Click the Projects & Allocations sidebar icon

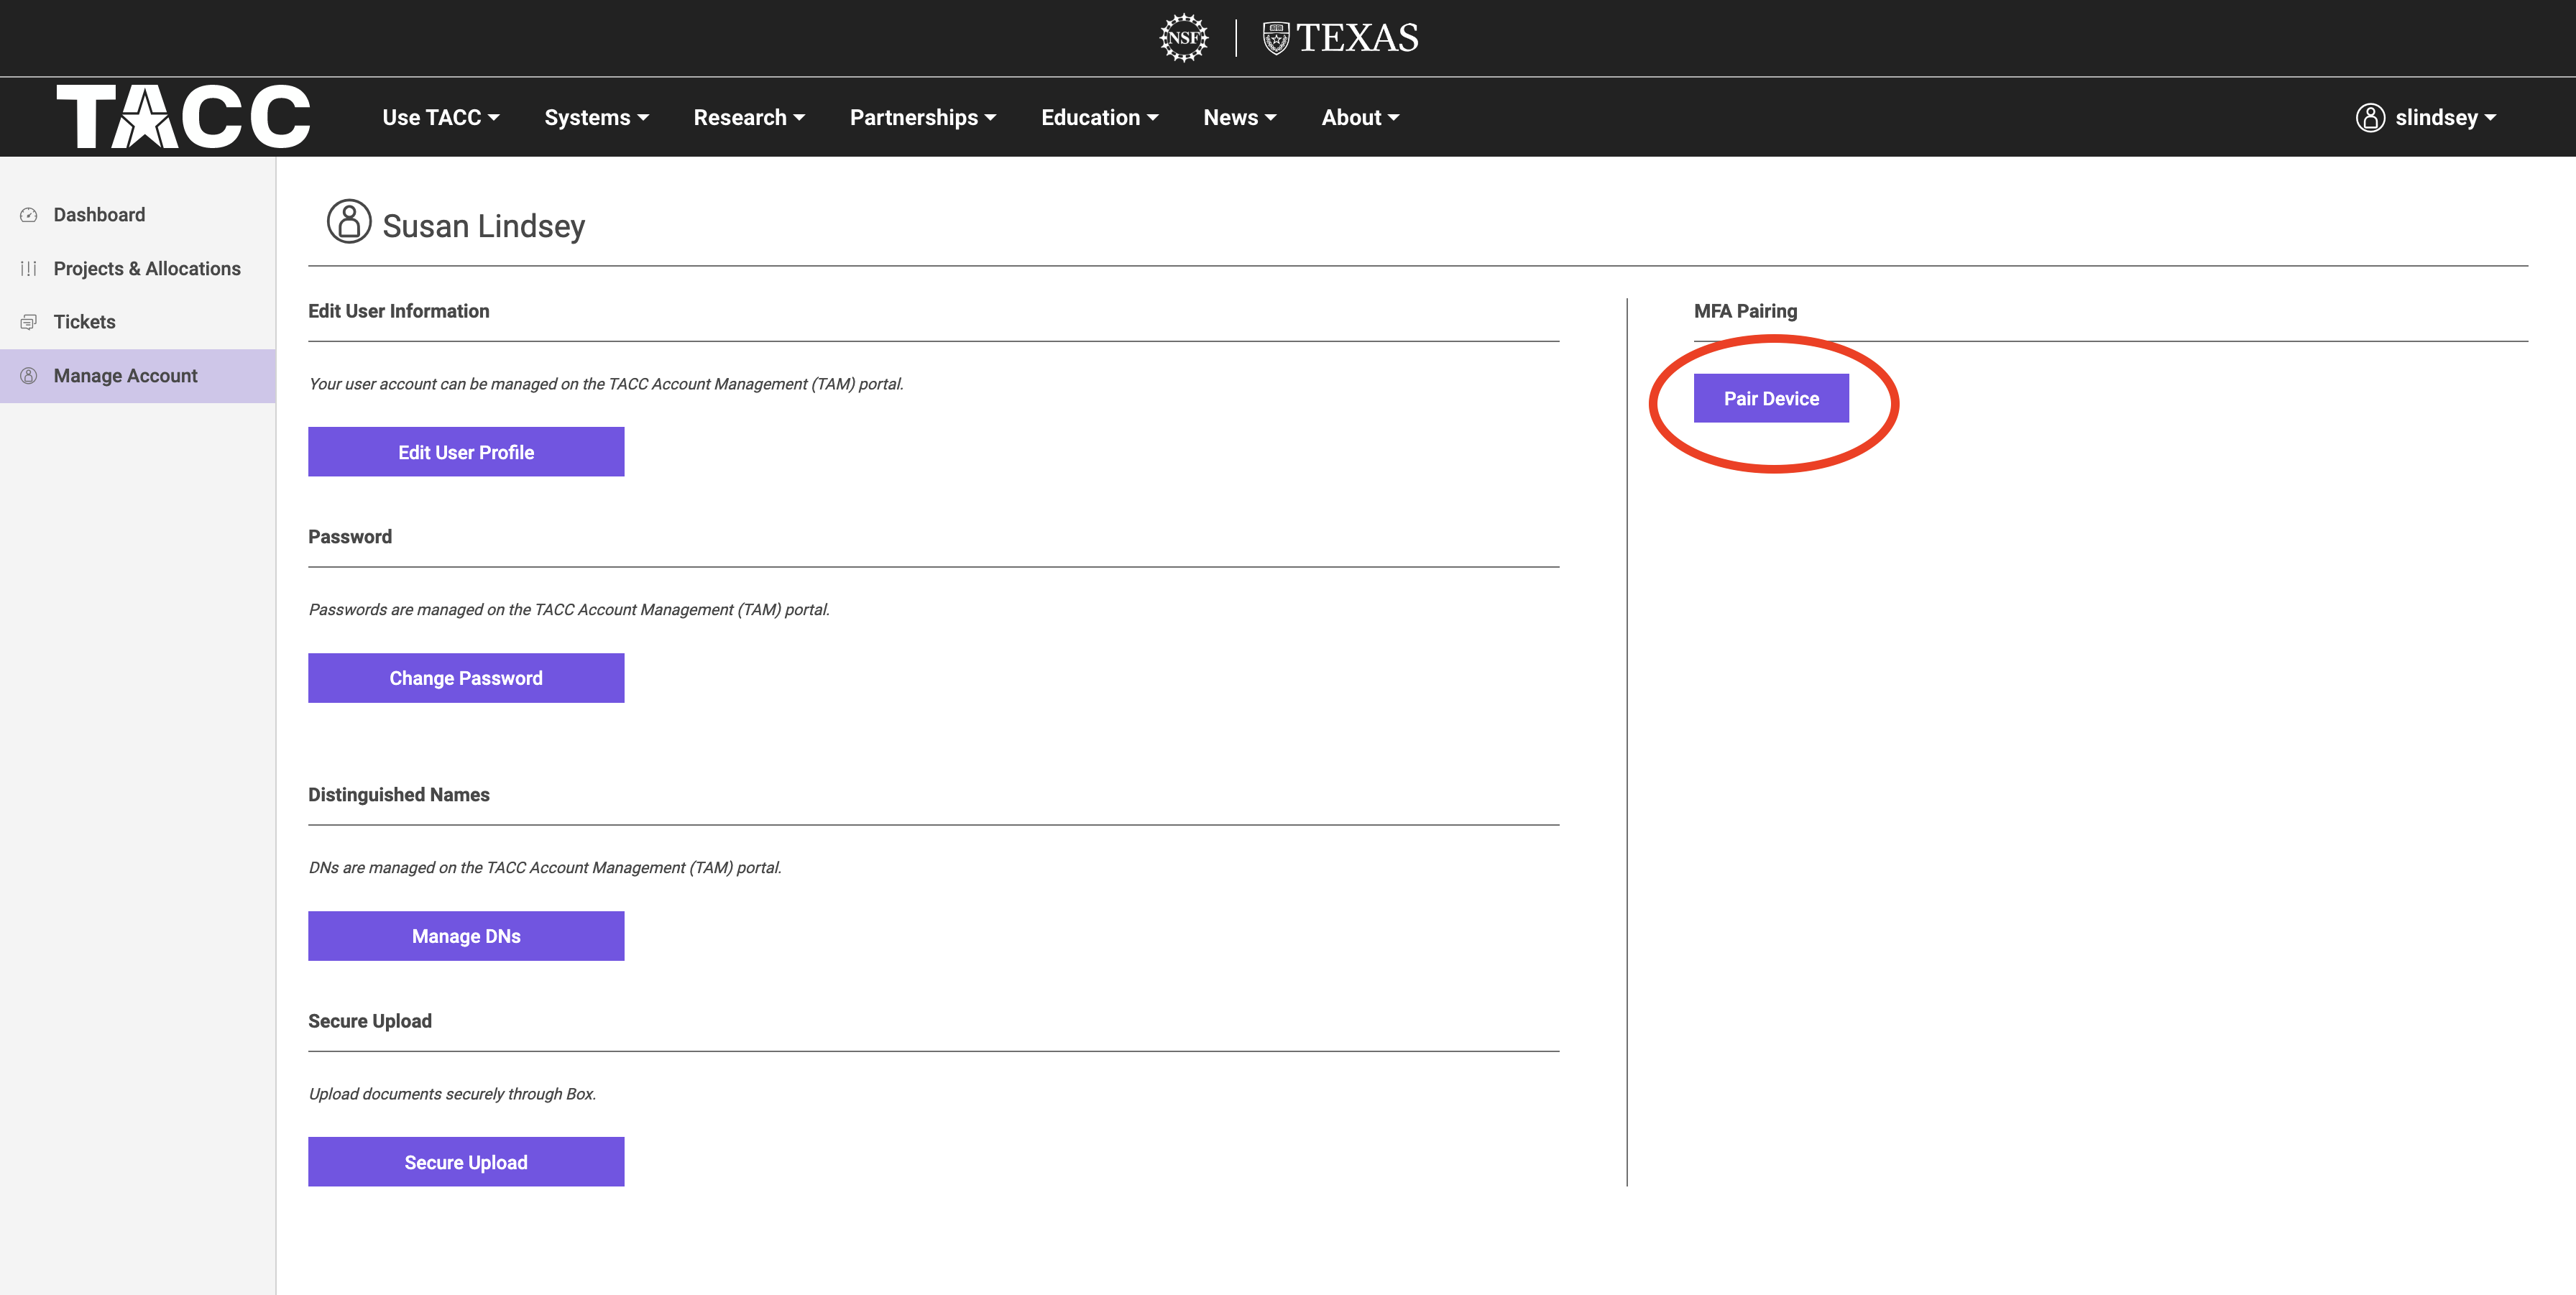click(29, 269)
